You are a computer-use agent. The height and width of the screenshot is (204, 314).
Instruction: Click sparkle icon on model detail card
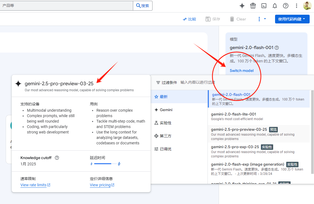pyautogui.click(x=18, y=84)
